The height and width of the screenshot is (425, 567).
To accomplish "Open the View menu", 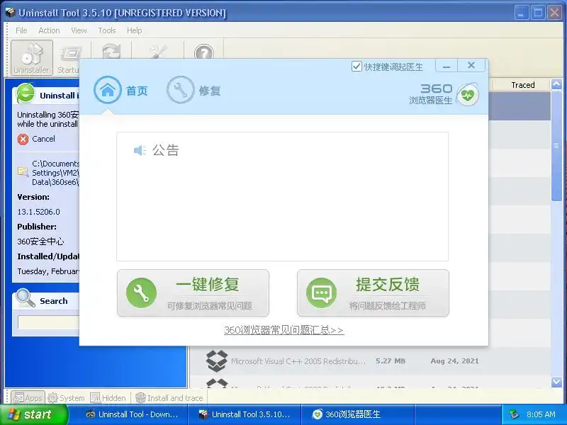I will coord(79,30).
